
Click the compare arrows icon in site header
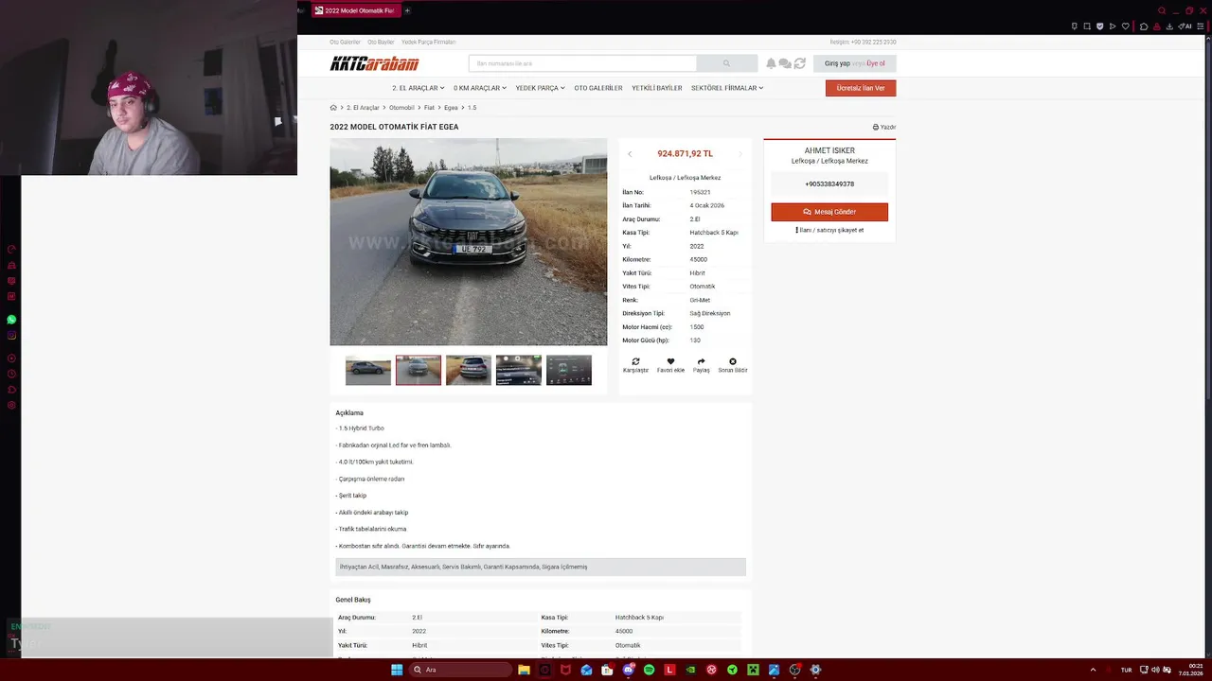point(799,63)
